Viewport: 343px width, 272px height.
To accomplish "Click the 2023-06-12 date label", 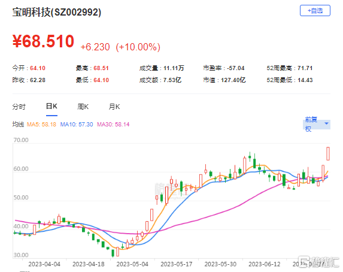I will [265, 264].
